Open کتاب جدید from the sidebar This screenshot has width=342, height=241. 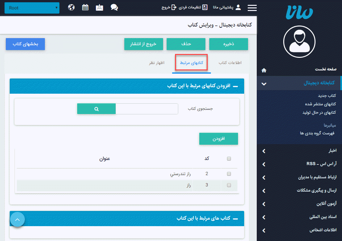[326, 95]
